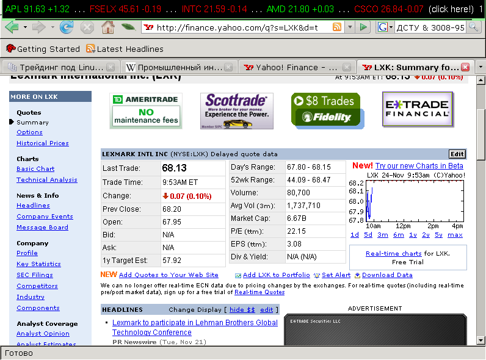Screen dimensions: 486x360
Task: Open Historical Prices link
Action: [43, 143]
